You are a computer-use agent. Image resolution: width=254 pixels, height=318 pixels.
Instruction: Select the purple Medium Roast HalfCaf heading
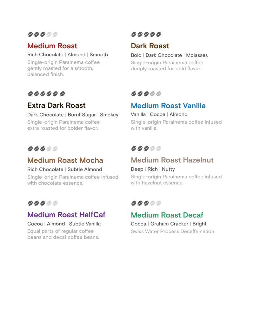(66, 215)
